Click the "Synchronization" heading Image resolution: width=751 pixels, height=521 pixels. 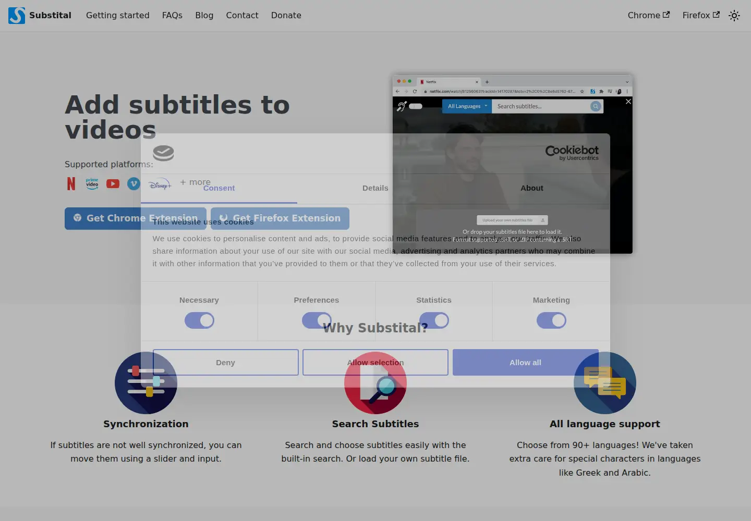point(146,424)
